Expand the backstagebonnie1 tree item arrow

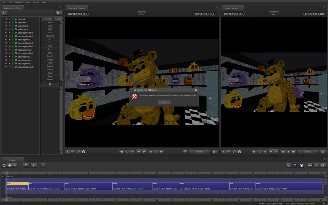pos(9,36)
